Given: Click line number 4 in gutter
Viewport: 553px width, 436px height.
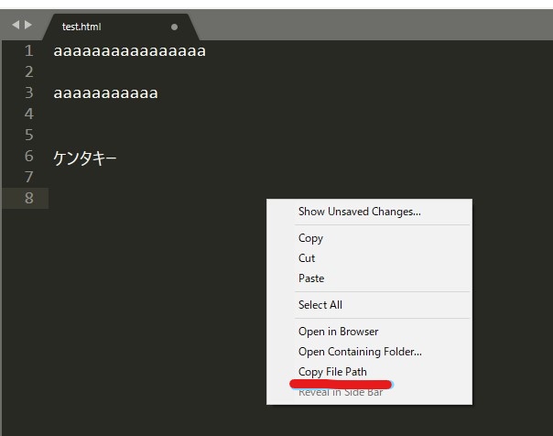Looking at the screenshot, I should [29, 114].
